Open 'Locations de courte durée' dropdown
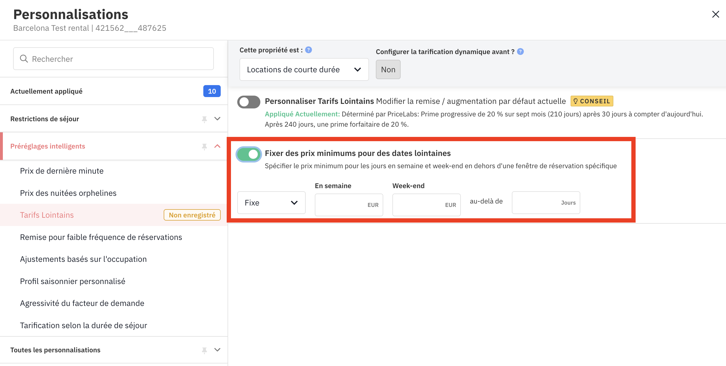The image size is (726, 366). pyautogui.click(x=304, y=69)
